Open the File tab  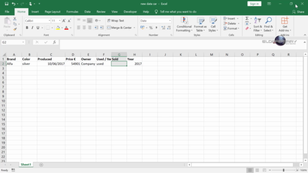7,12
